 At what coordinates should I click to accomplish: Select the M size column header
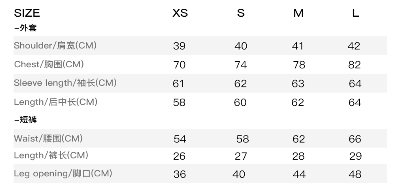(x=298, y=13)
